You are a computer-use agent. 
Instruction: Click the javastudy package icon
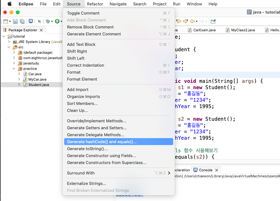(x=20, y=64)
